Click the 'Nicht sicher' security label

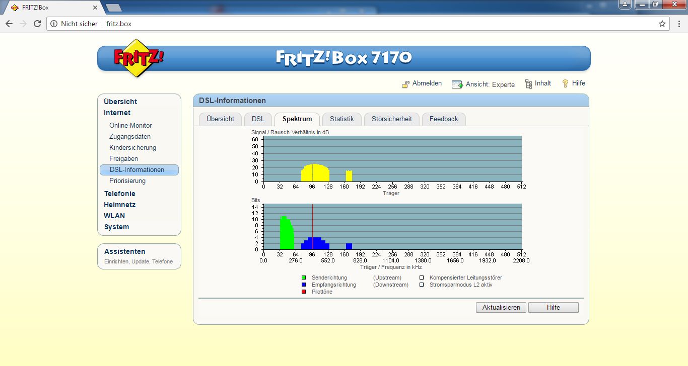point(79,24)
